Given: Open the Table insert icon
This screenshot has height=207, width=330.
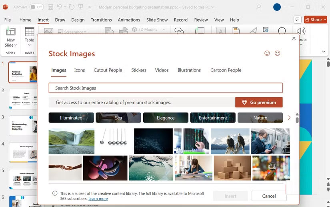Looking at the screenshot, I should pyautogui.click(x=29, y=32).
